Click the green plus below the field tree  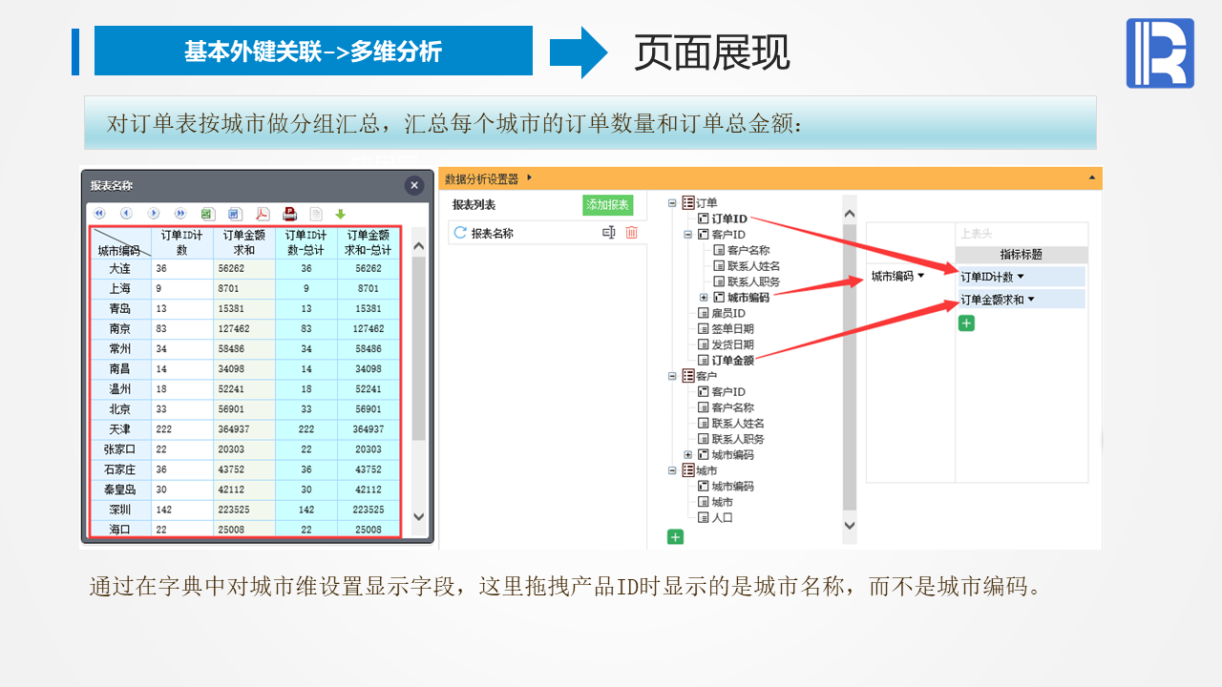[x=675, y=537]
